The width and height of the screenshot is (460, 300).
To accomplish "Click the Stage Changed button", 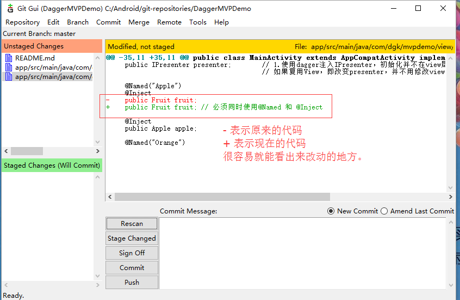I will click(x=132, y=238).
